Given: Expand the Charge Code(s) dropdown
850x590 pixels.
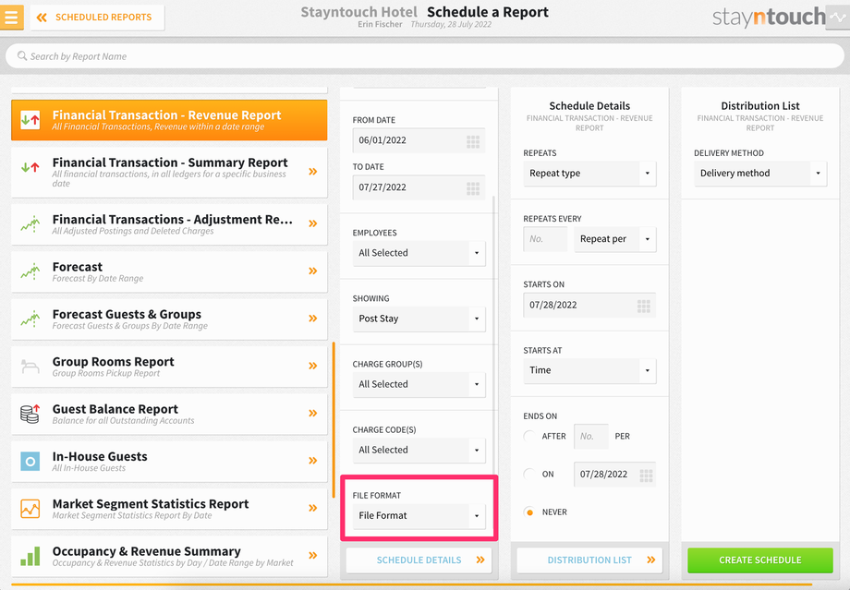Looking at the screenshot, I should tap(419, 450).
